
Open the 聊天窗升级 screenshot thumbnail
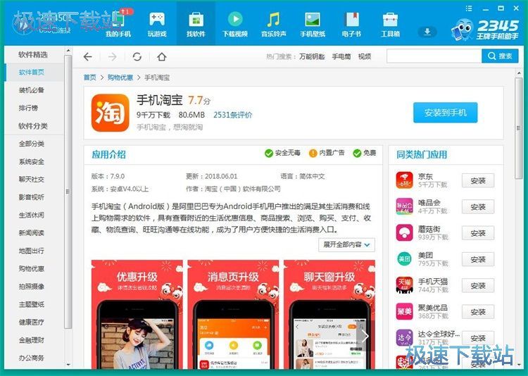point(329,314)
